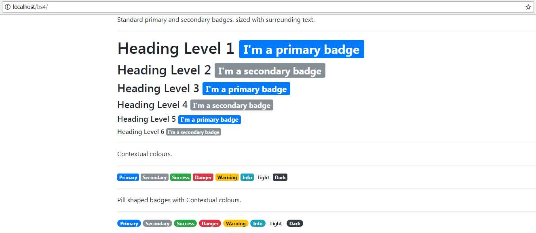Select the primary badge beside Heading Level 1
Viewport: 536px width, 233px height.
pos(302,49)
